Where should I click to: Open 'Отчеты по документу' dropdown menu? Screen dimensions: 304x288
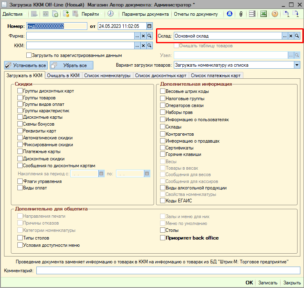197,14
